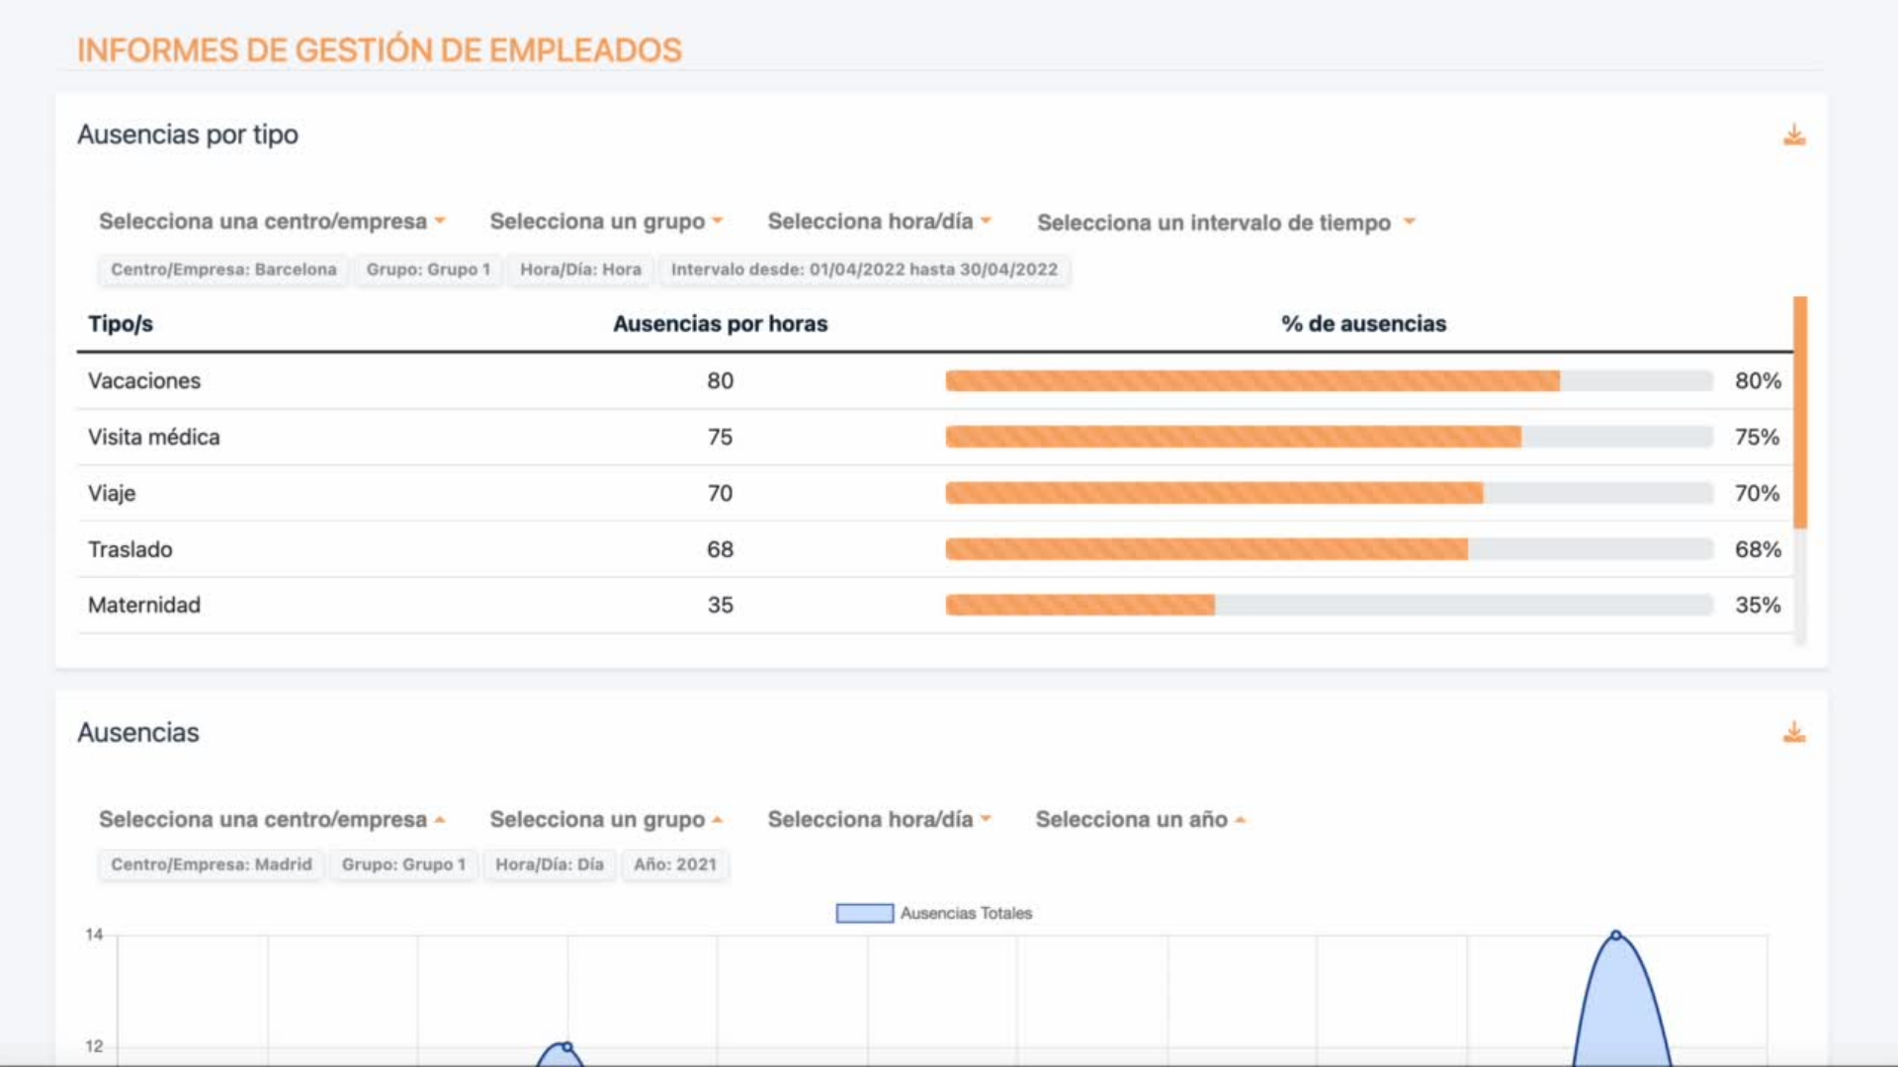Download the Ausencias chart report
The width and height of the screenshot is (1898, 1067).
pyautogui.click(x=1794, y=732)
